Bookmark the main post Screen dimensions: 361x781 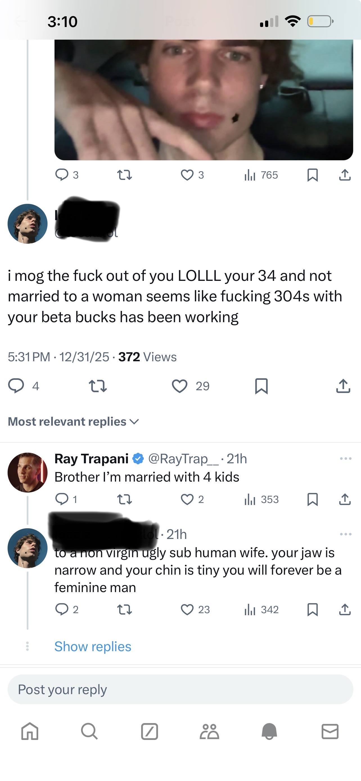261,386
